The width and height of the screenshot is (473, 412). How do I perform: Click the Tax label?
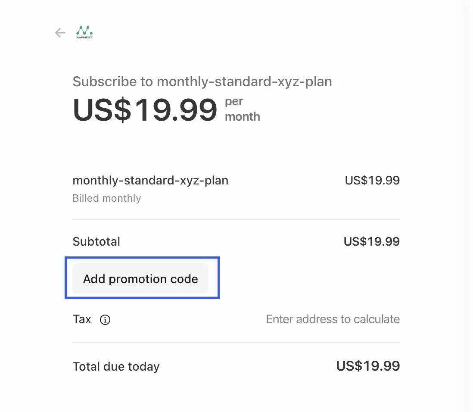[82, 319]
